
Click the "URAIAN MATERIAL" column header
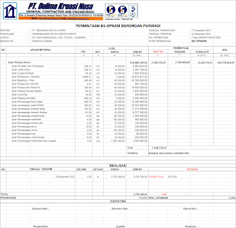coord(41,50)
